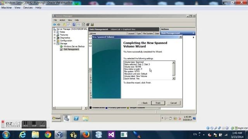Stop the ezvid recording
Image resolution: width=248 pixels, height=139 pixels.
click(34, 124)
